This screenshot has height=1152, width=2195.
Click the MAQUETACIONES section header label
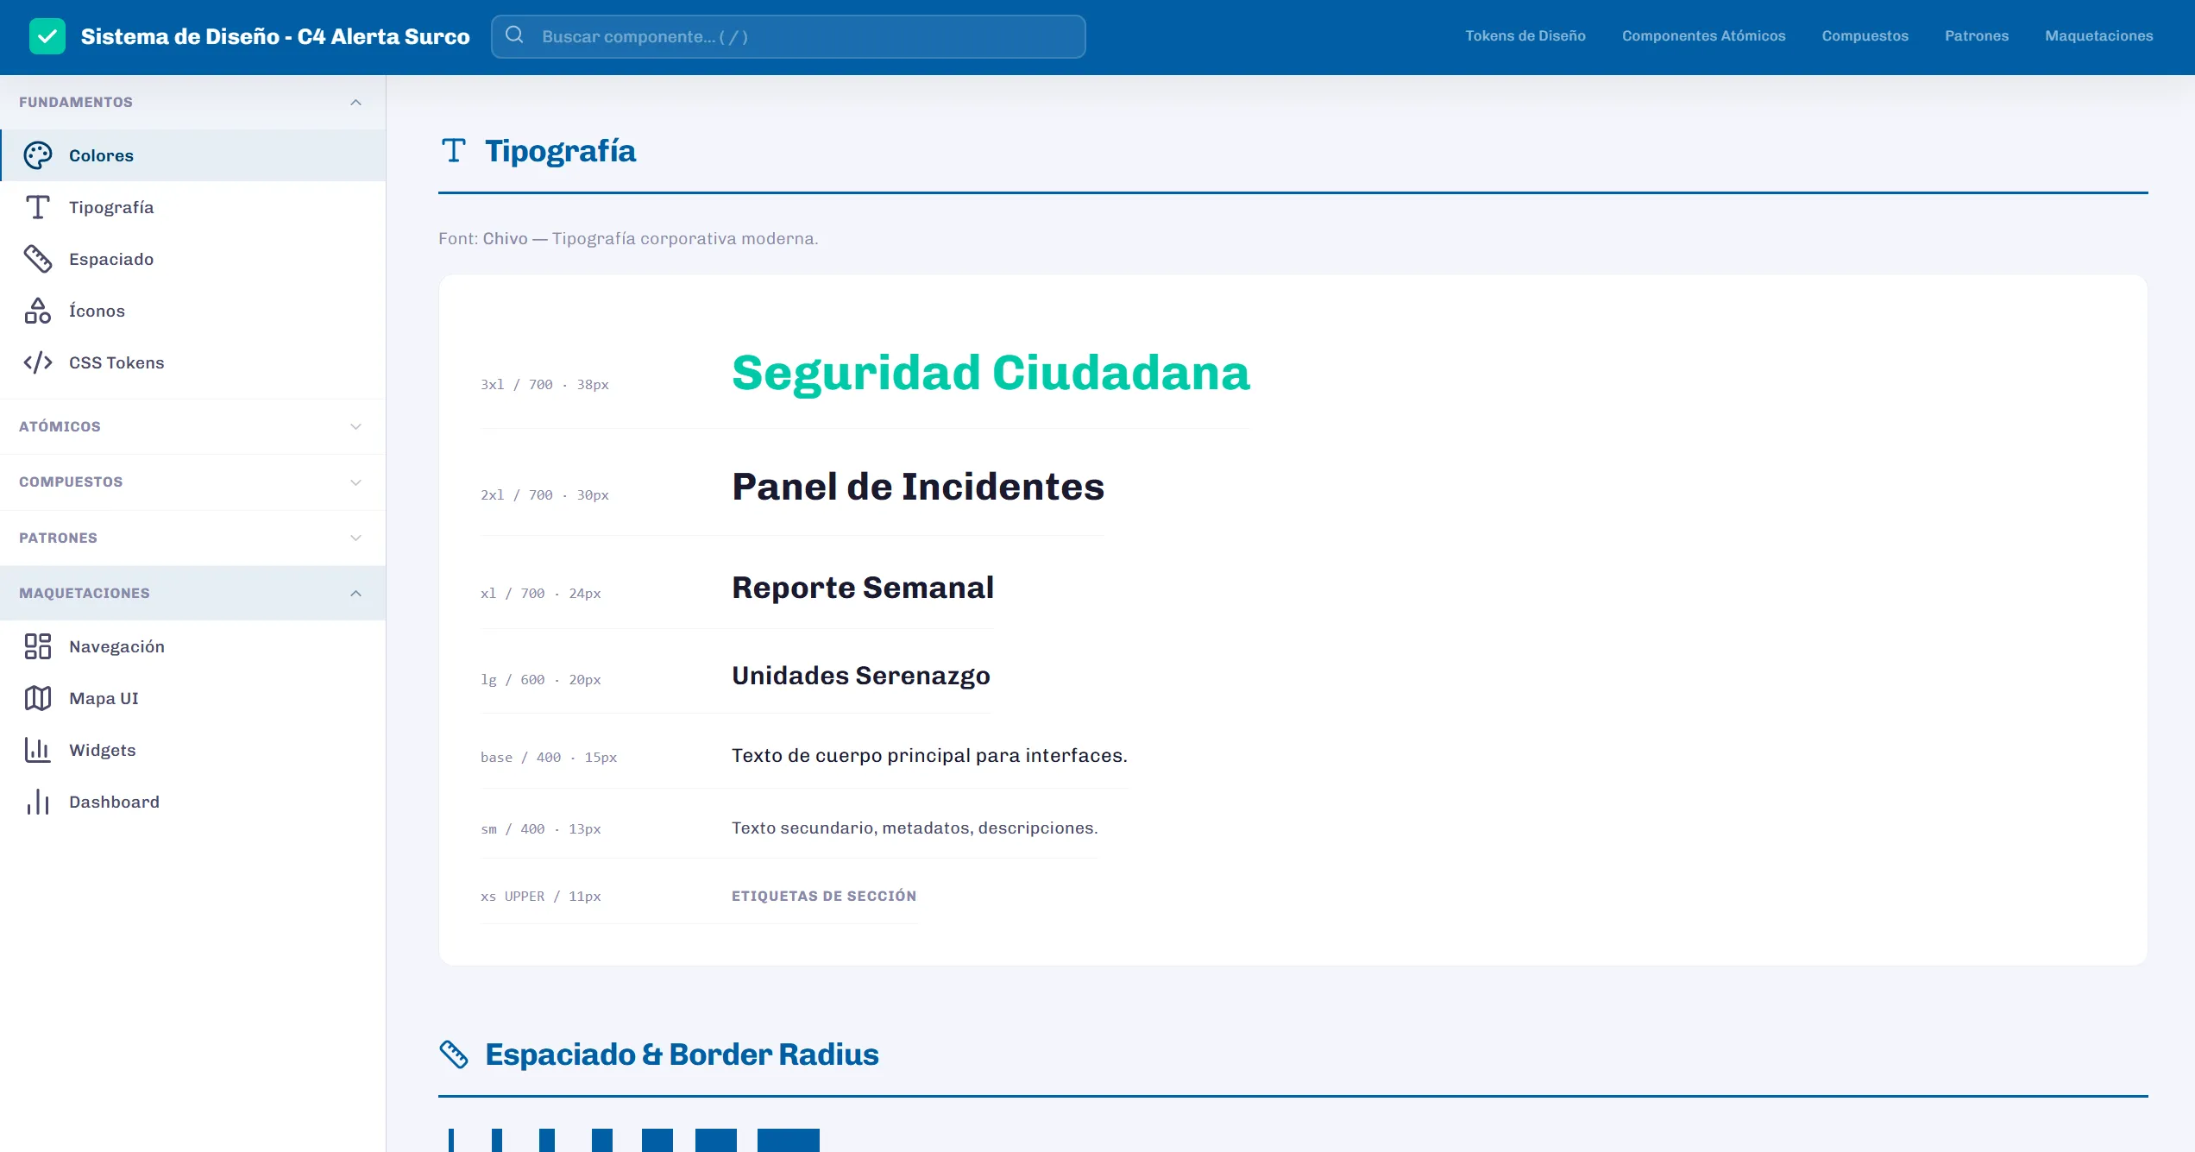pyautogui.click(x=85, y=594)
